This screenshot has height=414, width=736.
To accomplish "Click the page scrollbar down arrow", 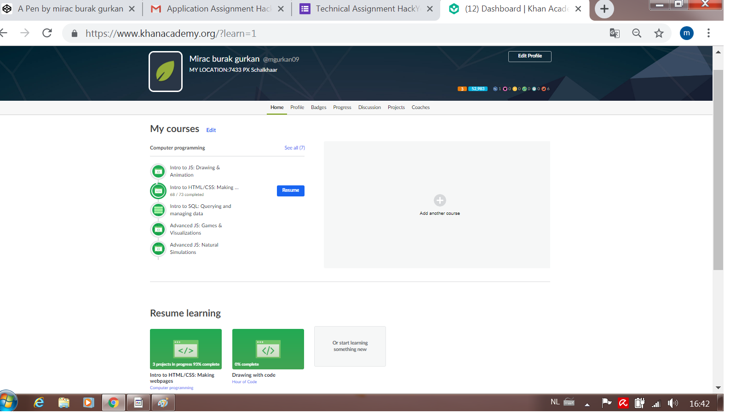I will point(718,388).
